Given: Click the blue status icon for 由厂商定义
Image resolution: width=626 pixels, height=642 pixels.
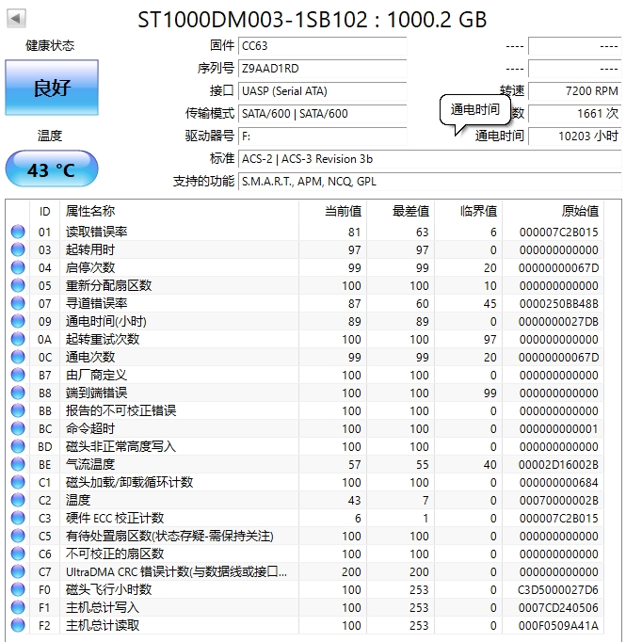Looking at the screenshot, I should tap(18, 375).
